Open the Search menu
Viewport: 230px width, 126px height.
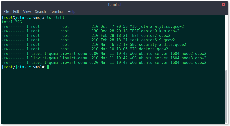coord(40,12)
